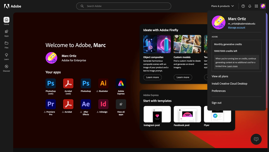
Task: Click the search magnifier icon
Action: click(82, 6)
